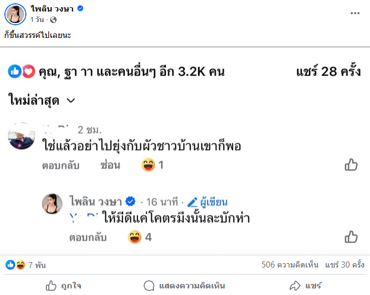Screen dimensions: 370x295
Task: Click the pencil author badge icon
Action: tap(192, 202)
